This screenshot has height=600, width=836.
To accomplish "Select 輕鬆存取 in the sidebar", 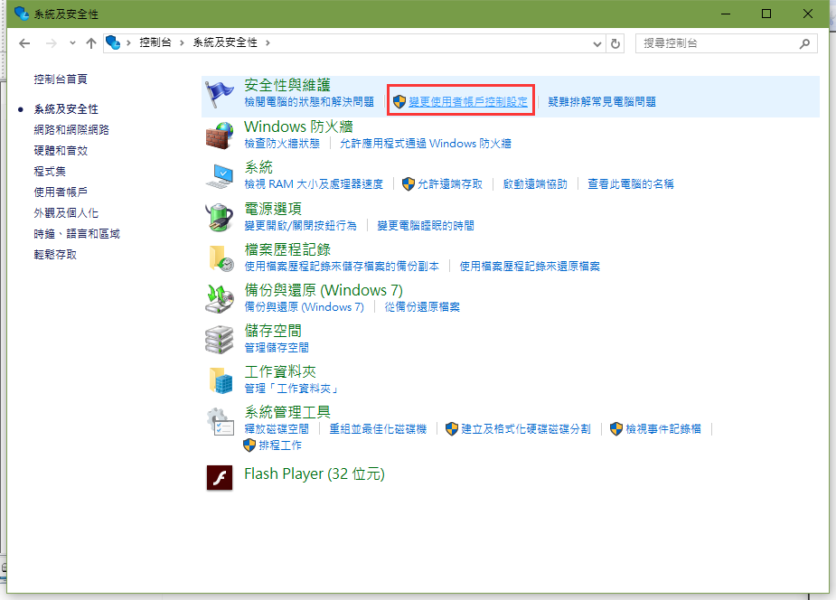I will (x=55, y=254).
